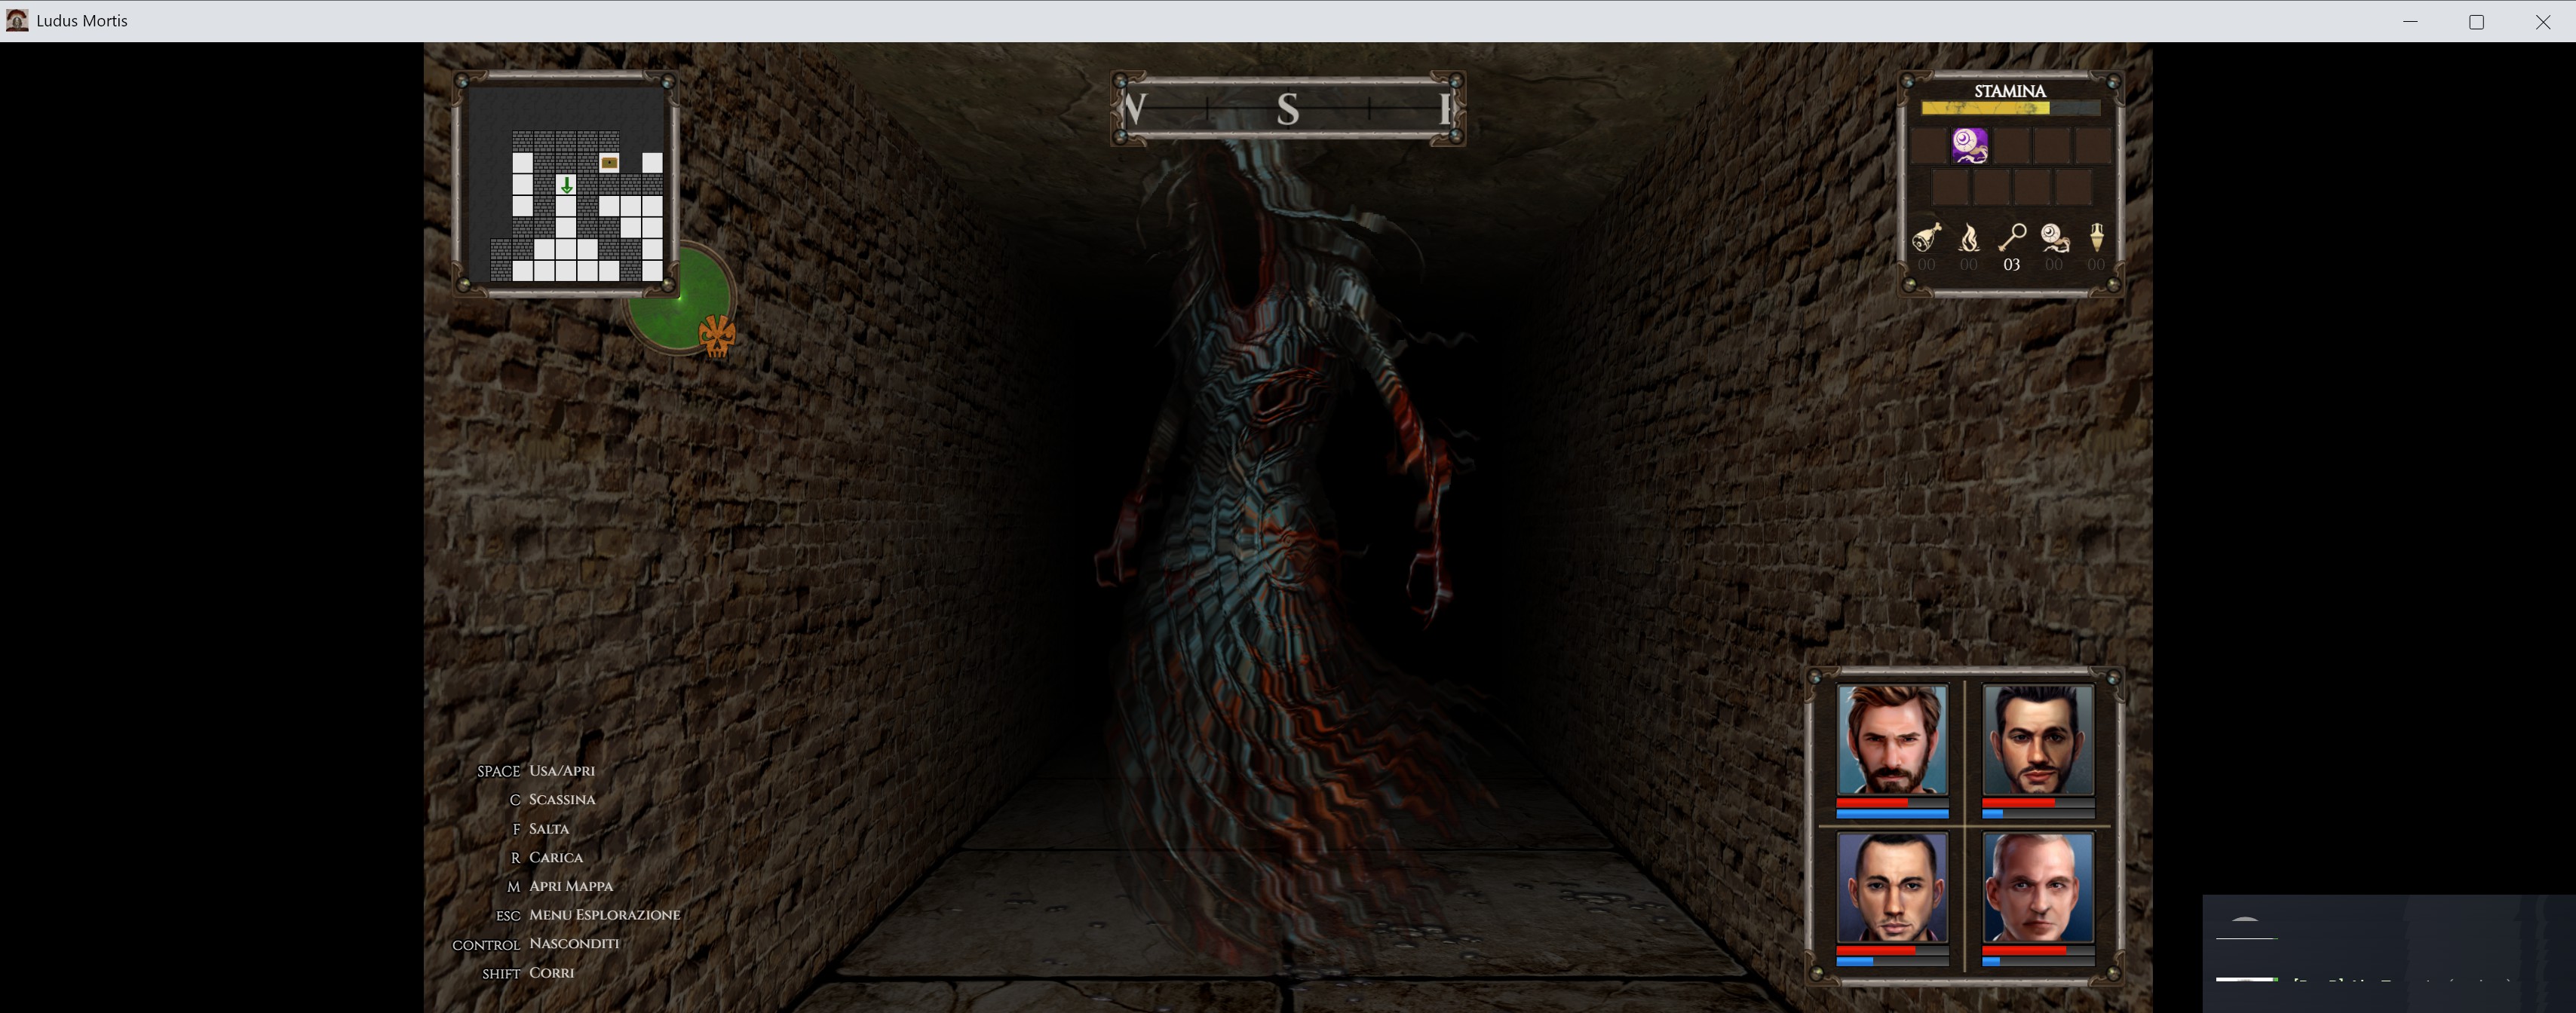Viewport: 2576px width, 1013px height.
Task: Click the eyeball resource counter icon
Action: click(2054, 237)
